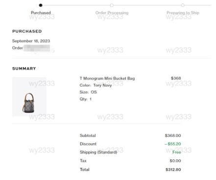The width and height of the screenshot is (216, 180).
Task: Click the $368 item price
Action: click(176, 78)
